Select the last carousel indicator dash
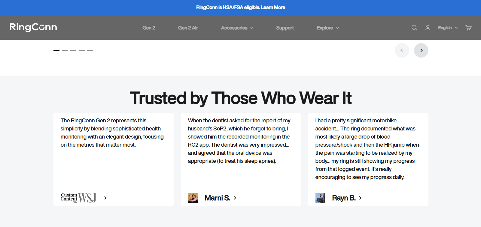The height and width of the screenshot is (227, 481). tap(90, 50)
